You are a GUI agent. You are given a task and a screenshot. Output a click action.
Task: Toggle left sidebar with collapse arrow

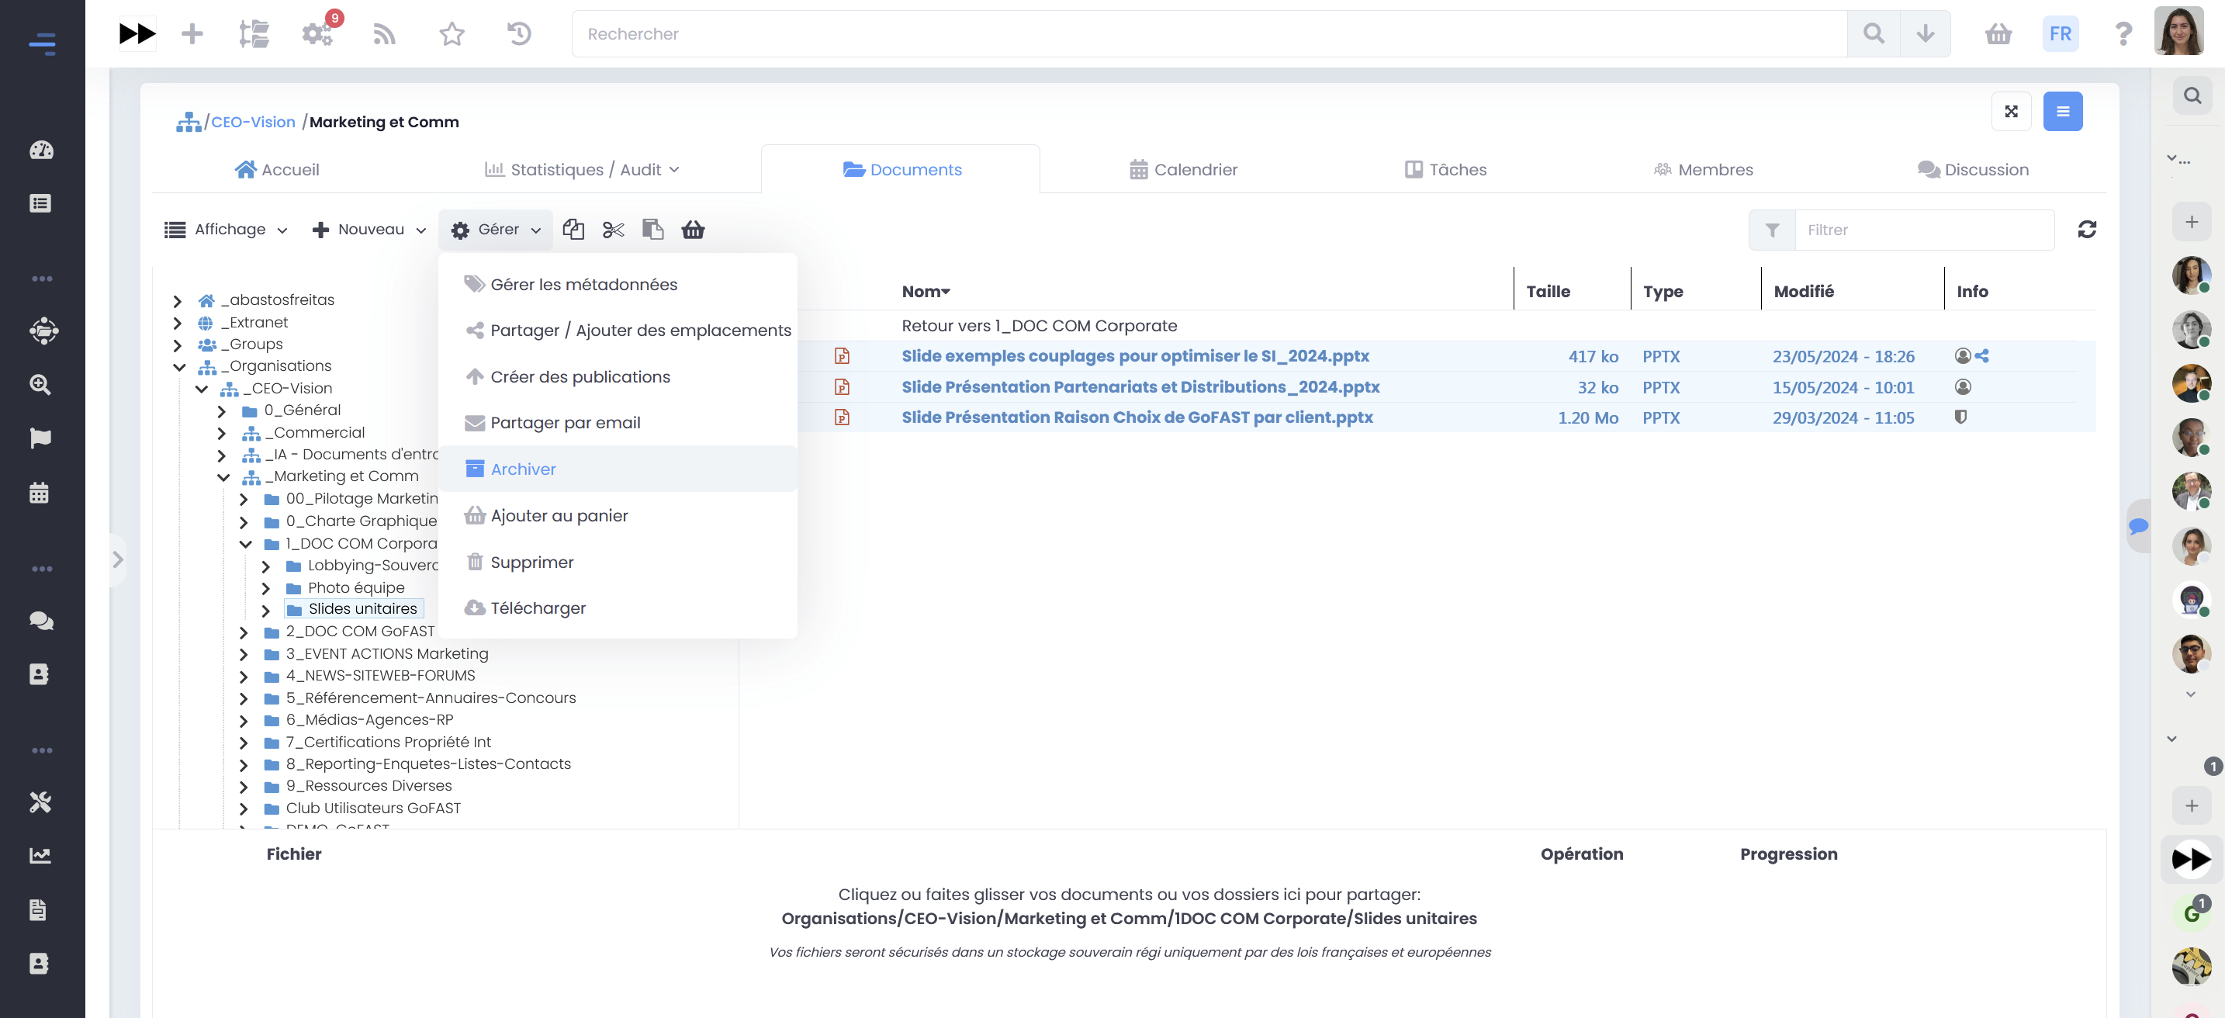pos(119,560)
